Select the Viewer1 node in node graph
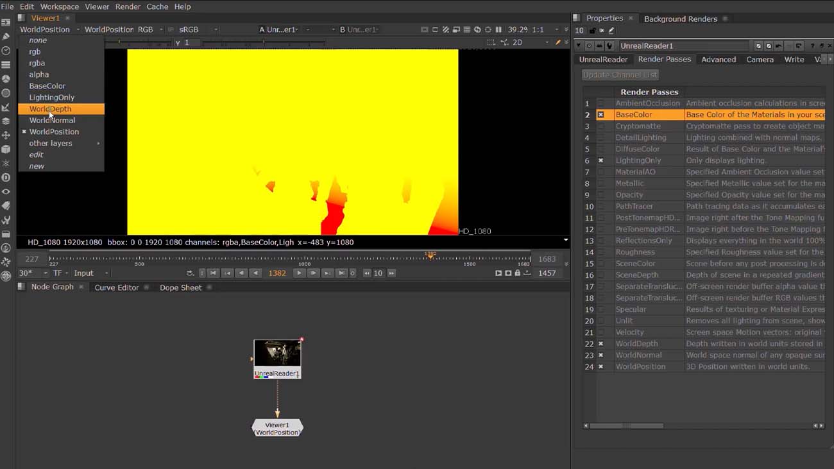 (277, 429)
